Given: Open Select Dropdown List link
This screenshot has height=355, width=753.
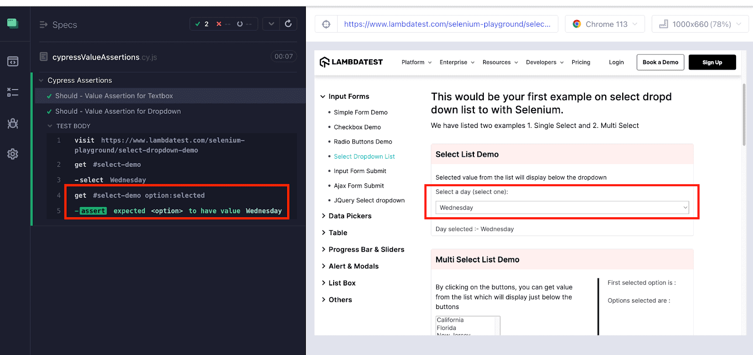Looking at the screenshot, I should 364,157.
